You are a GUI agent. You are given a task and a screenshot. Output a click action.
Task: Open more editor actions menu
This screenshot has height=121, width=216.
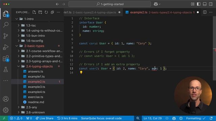click(x=211, y=12)
